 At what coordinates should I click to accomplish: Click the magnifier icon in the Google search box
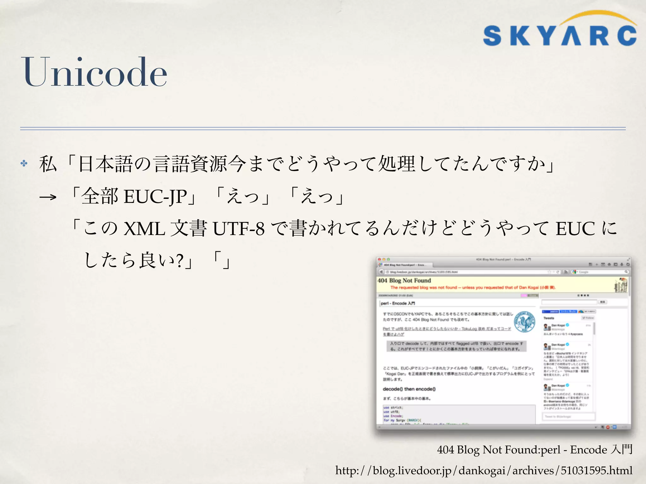click(626, 272)
